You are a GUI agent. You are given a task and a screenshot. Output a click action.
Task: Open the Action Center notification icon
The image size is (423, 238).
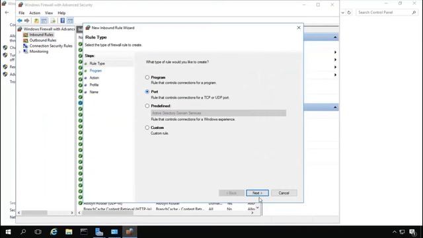(412, 232)
